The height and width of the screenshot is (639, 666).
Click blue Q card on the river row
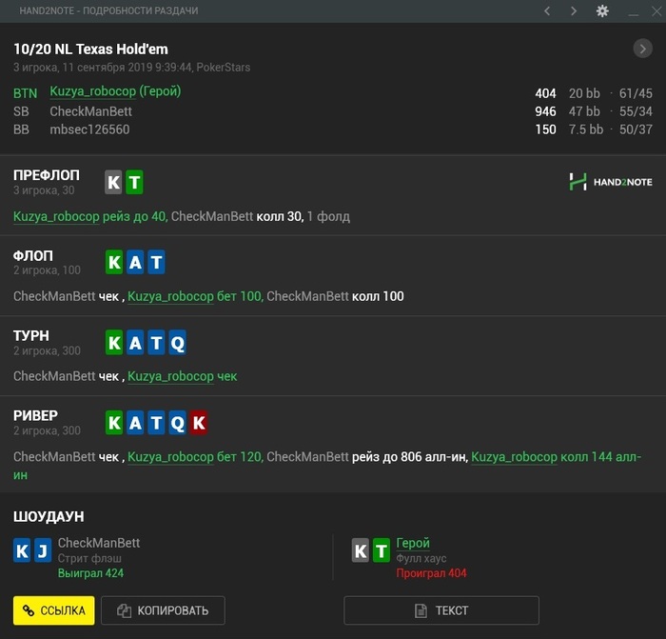(178, 423)
